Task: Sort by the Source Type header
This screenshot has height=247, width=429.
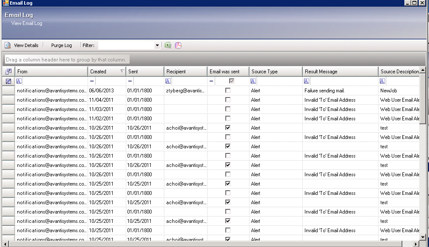Action: click(276, 72)
